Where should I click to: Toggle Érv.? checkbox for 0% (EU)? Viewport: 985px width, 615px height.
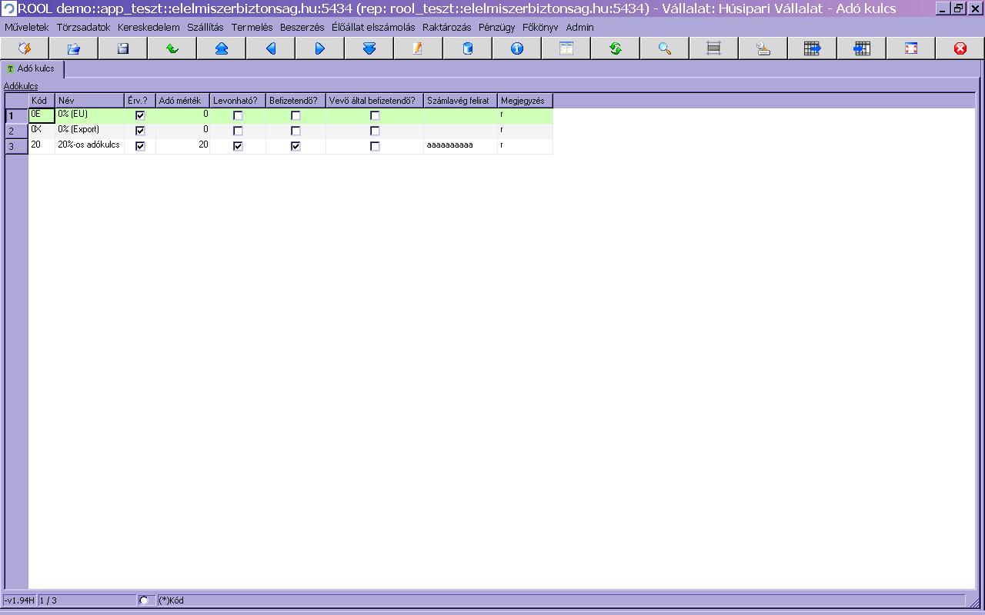pos(140,115)
